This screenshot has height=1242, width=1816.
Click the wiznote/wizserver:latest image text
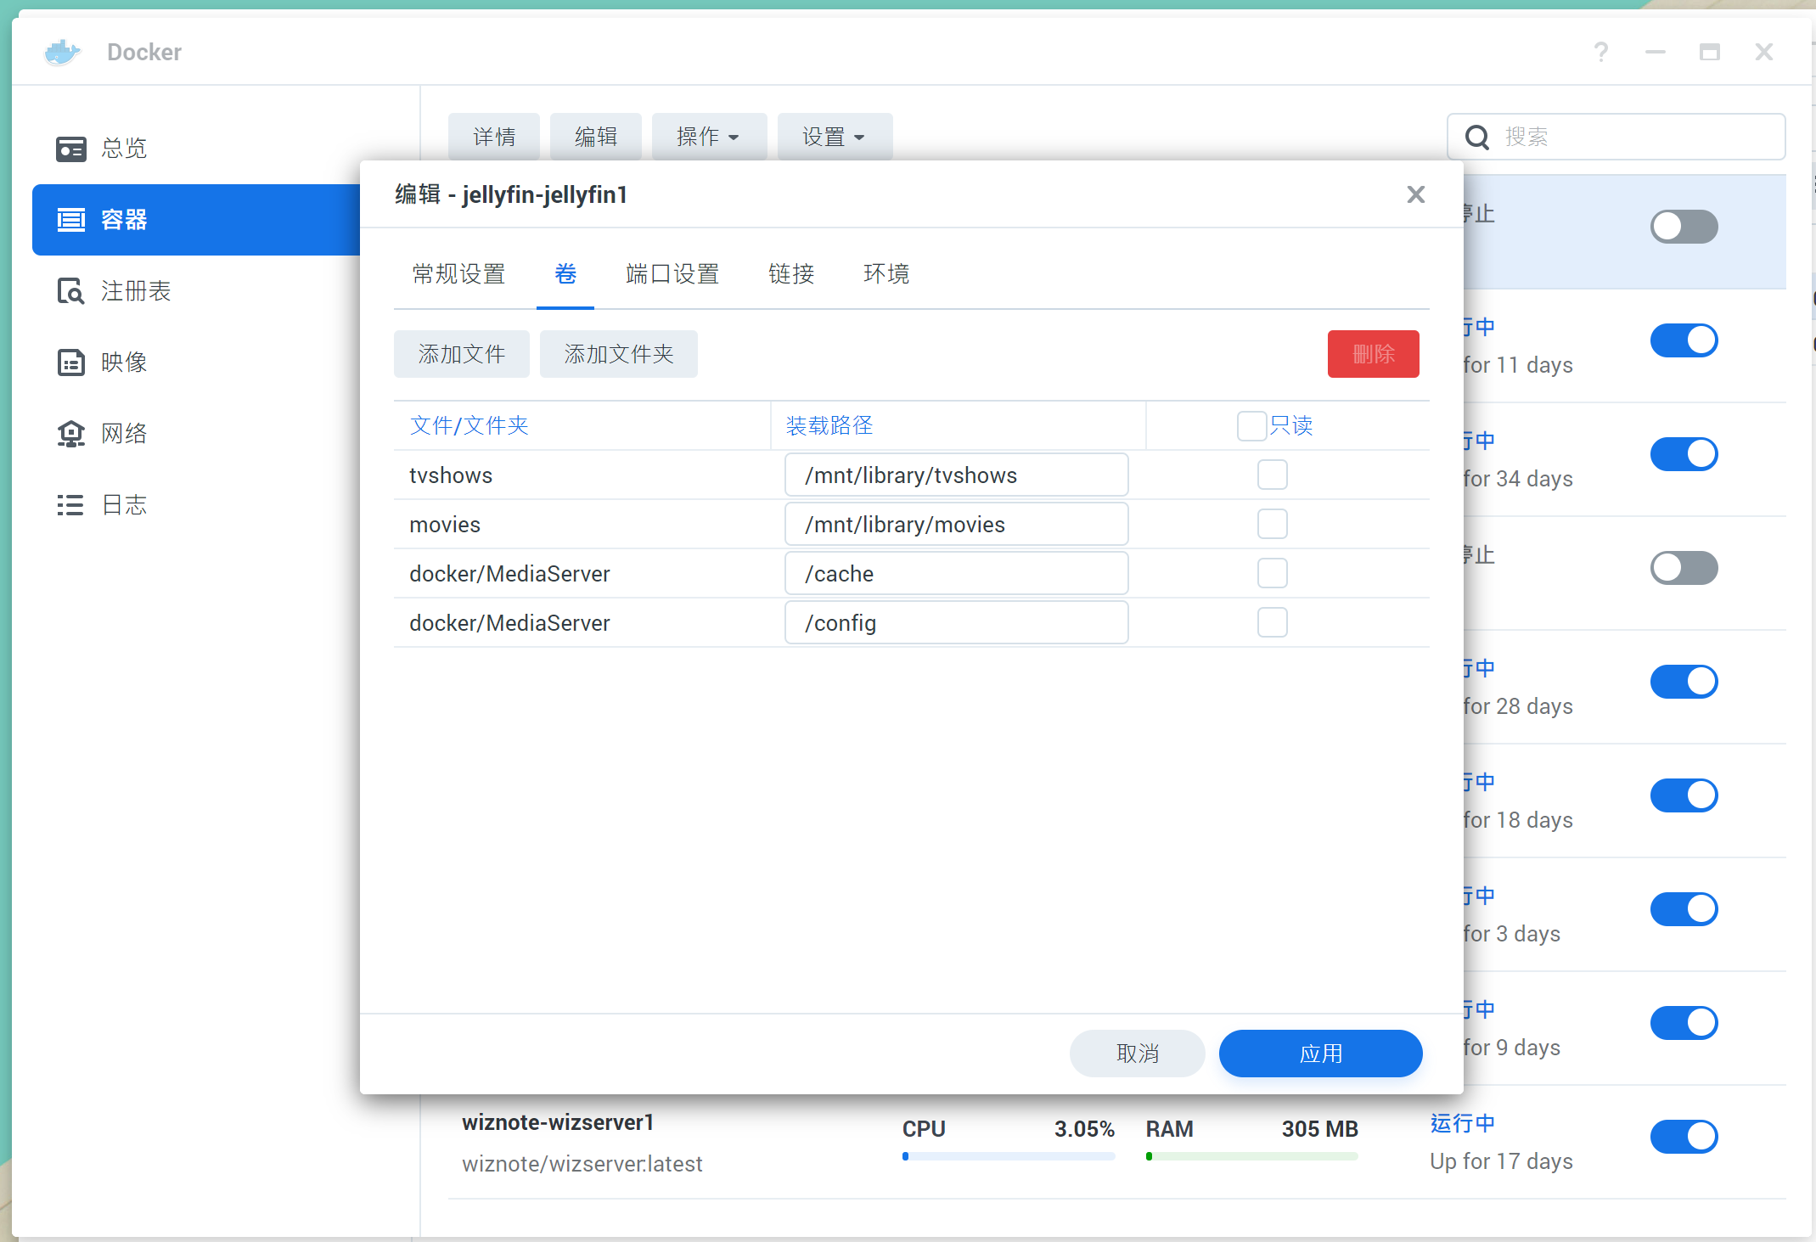coord(582,1164)
